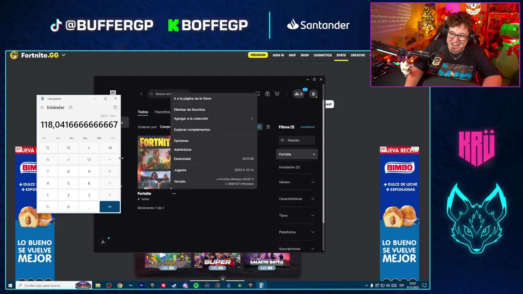The height and width of the screenshot is (294, 523).
Task: Click the Epic launcher library search field
Action: tap(169, 94)
